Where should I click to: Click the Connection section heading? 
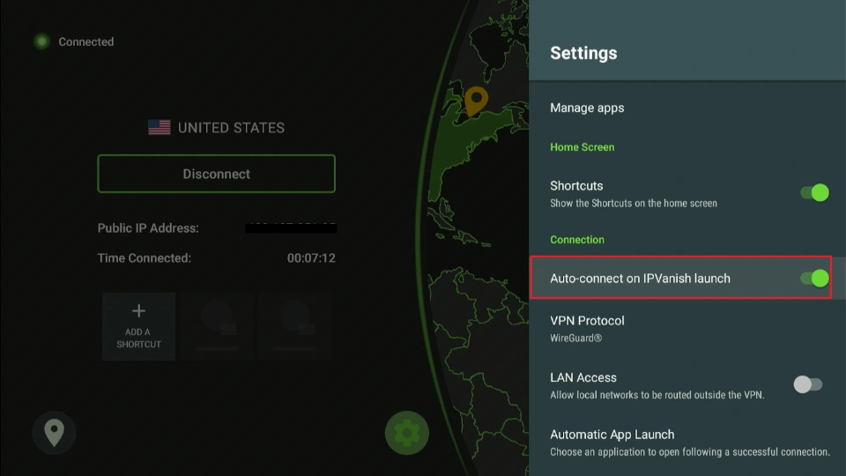[x=577, y=240]
